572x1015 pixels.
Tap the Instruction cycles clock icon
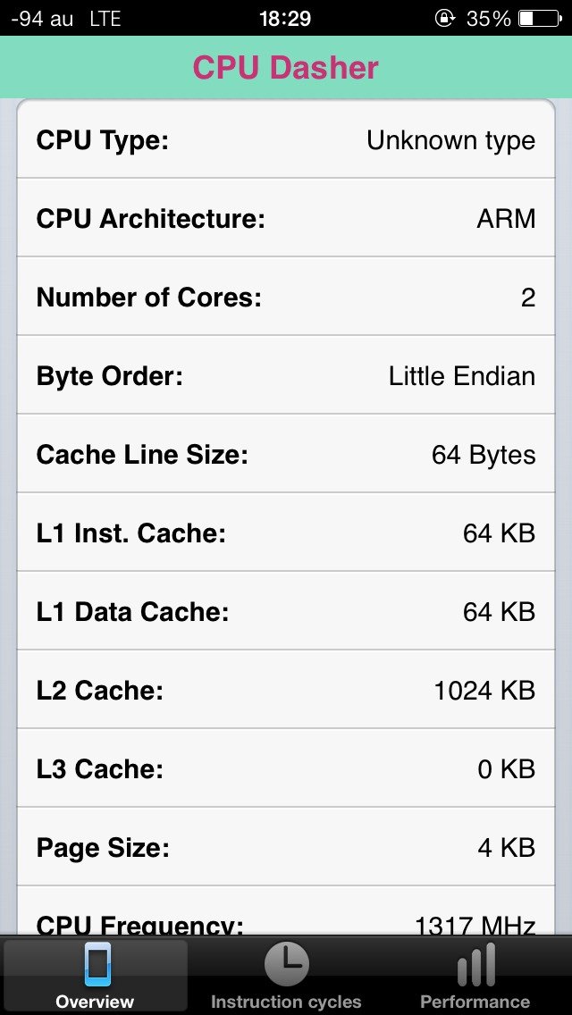point(286,966)
